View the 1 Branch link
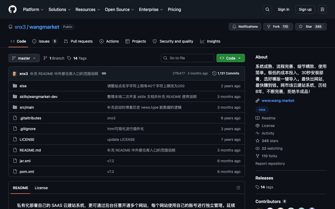This screenshot has height=209, width=335. (x=54, y=58)
